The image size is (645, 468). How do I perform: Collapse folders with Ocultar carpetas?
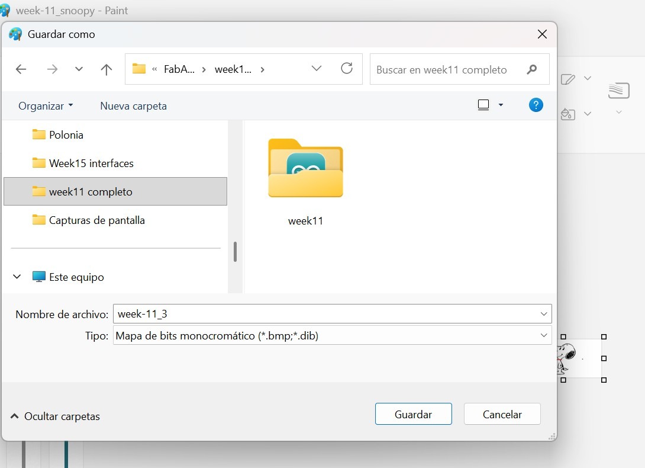point(55,416)
